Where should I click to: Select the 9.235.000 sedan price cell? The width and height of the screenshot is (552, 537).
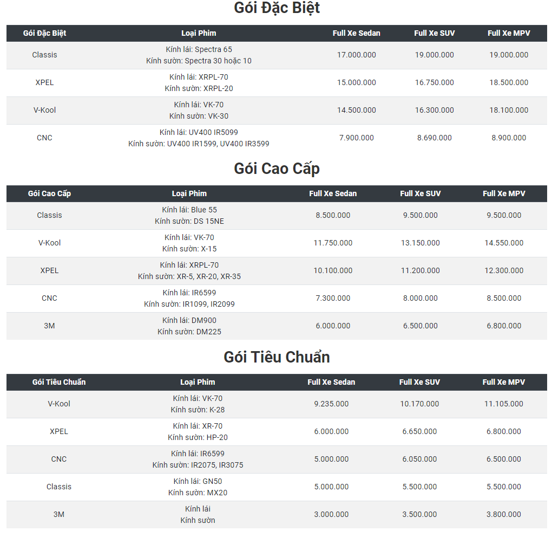click(x=331, y=404)
